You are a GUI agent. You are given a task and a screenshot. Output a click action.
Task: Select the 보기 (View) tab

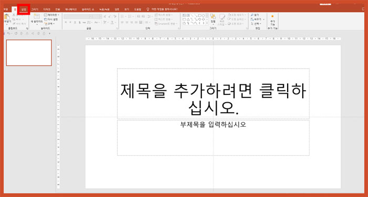127,9
